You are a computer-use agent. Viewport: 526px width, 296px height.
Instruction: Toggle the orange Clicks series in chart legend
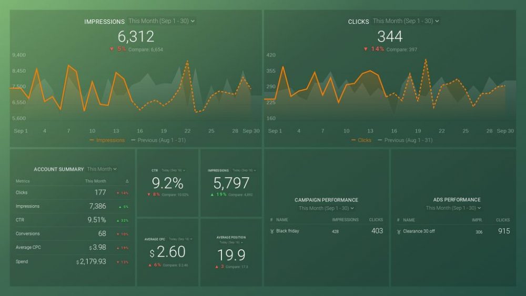pos(361,140)
